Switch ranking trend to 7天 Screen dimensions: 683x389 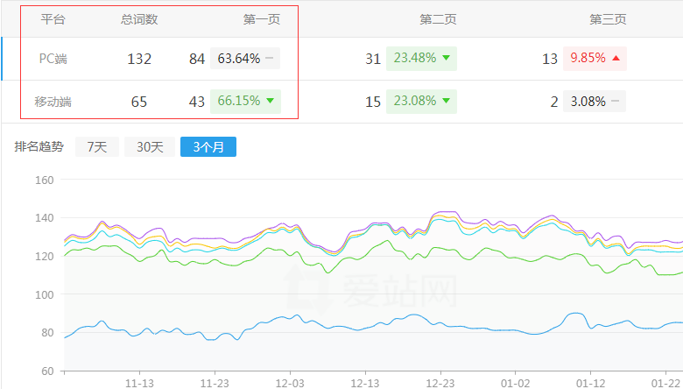97,146
